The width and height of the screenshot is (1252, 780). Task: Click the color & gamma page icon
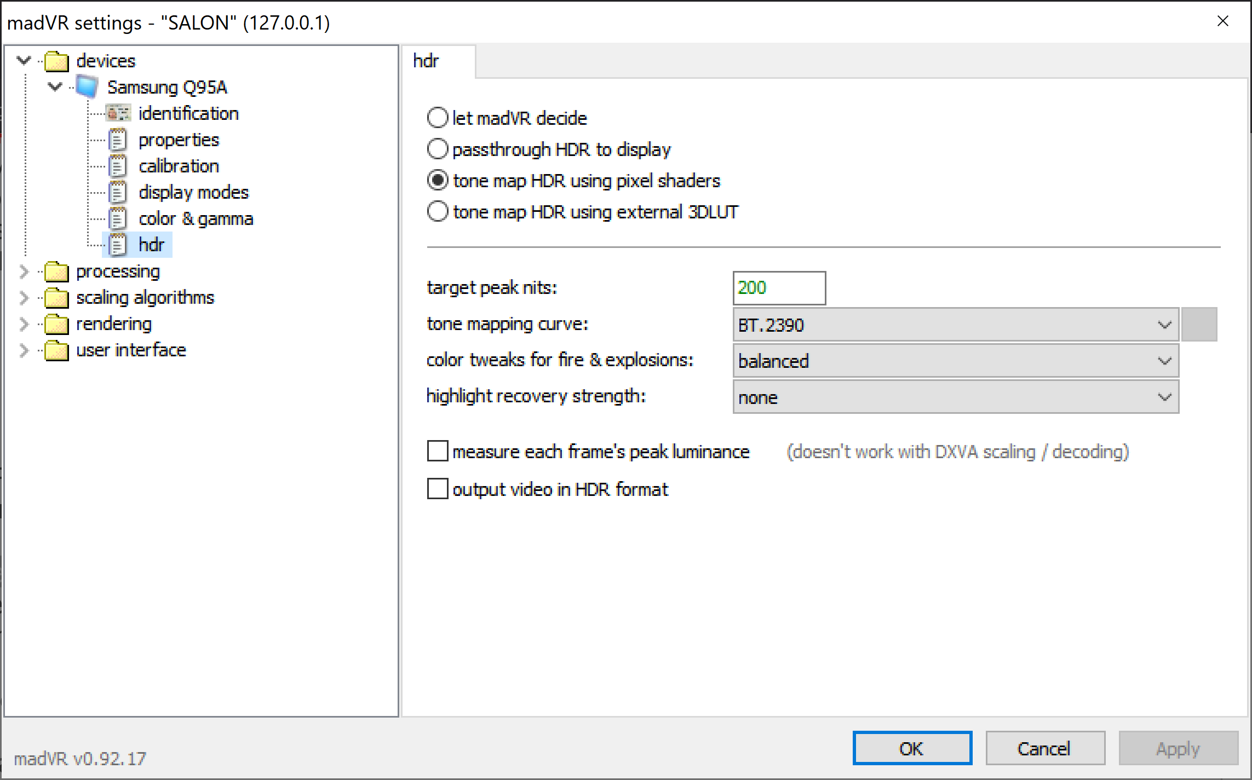[118, 218]
